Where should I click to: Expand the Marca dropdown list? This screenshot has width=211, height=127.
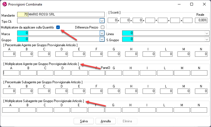pos(102,33)
